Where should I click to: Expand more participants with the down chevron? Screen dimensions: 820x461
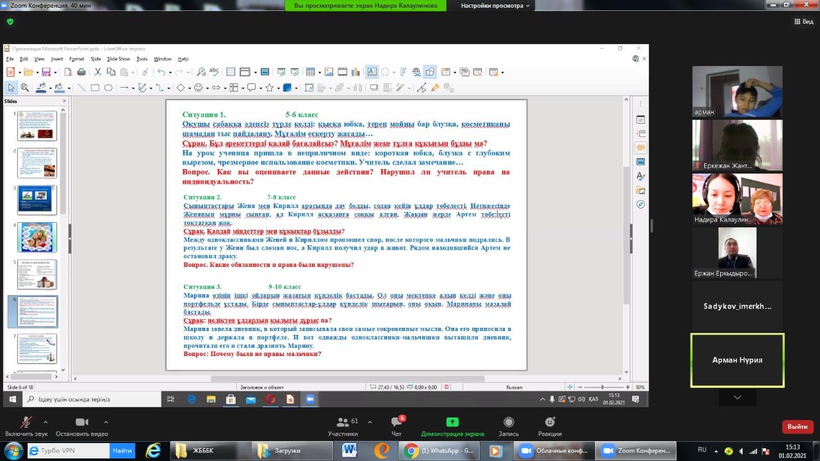[x=737, y=398]
